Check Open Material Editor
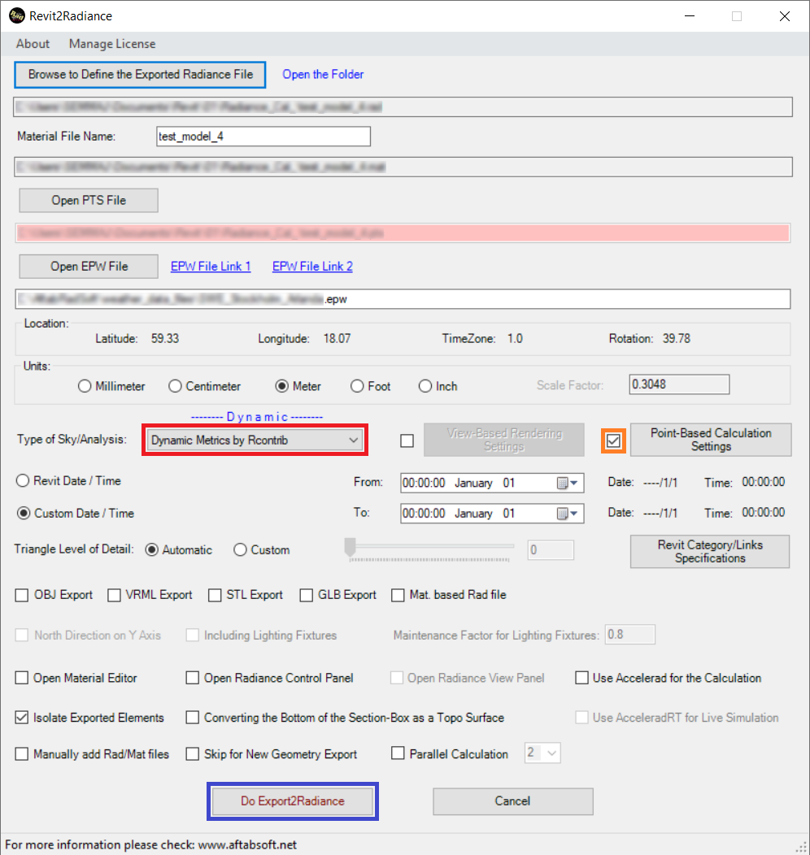This screenshot has height=855, width=810. tap(22, 678)
